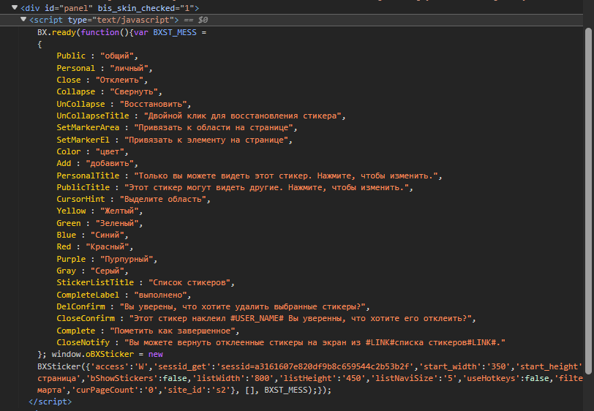
Task: Click the Red : "Красный" line
Action: (95, 247)
